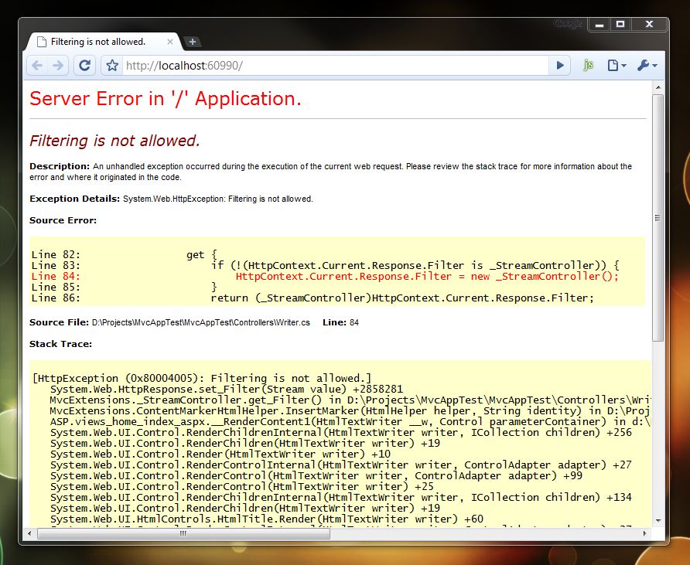Click the Go arrow beside the address bar
The image size is (690, 565).
[x=560, y=66]
